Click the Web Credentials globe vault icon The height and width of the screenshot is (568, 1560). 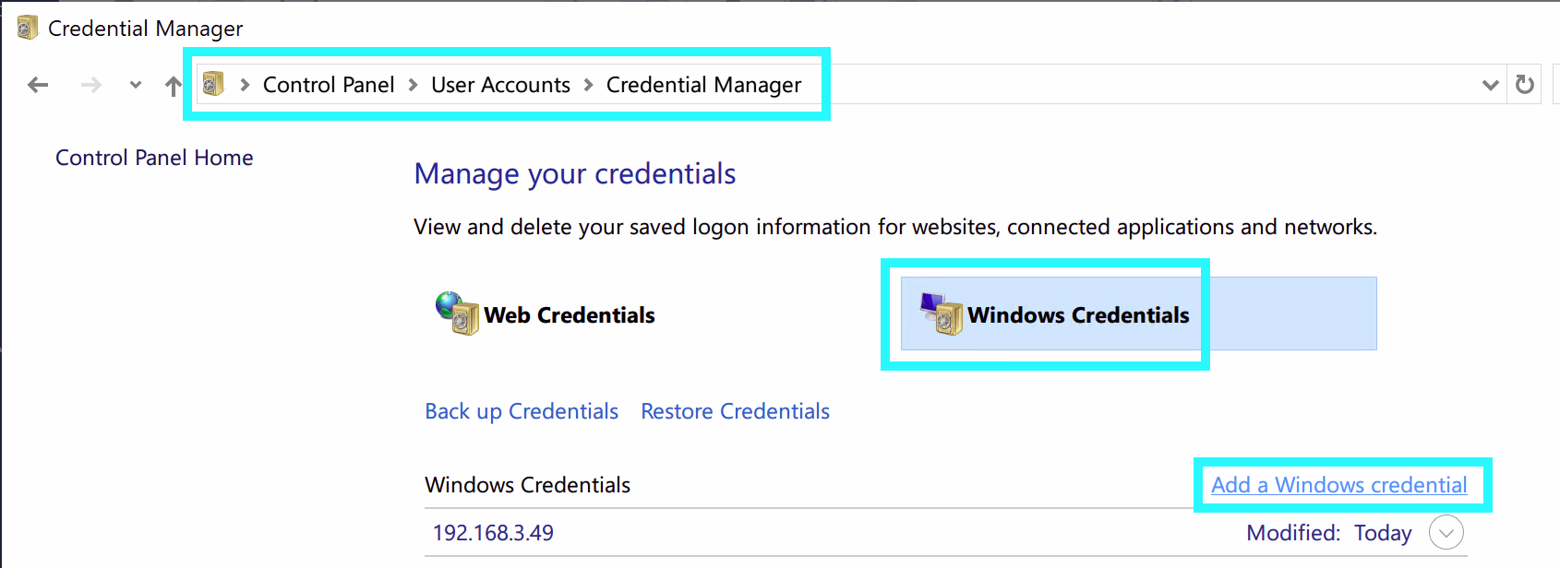pos(457,314)
